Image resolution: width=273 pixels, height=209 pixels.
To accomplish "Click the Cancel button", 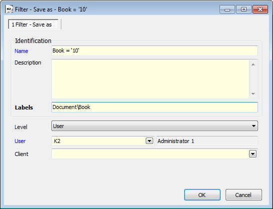I will pyautogui.click(x=244, y=195).
